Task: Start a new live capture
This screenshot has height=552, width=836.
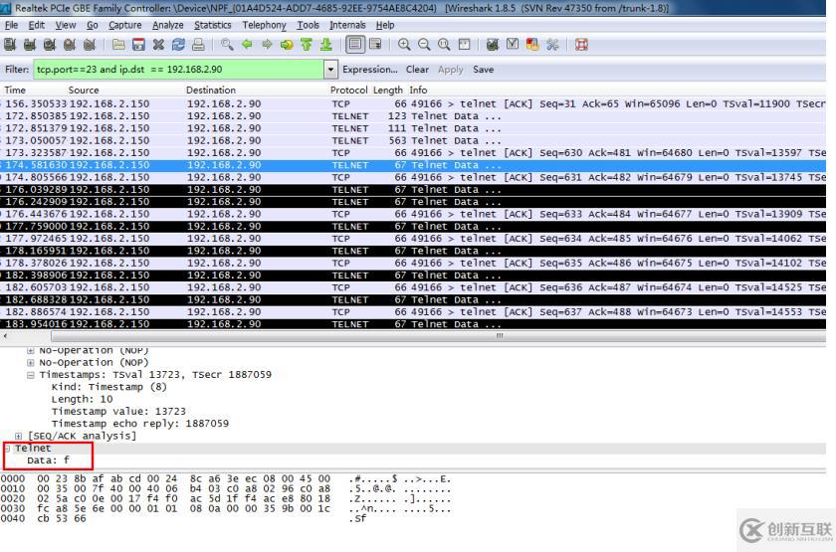Action: [x=49, y=45]
